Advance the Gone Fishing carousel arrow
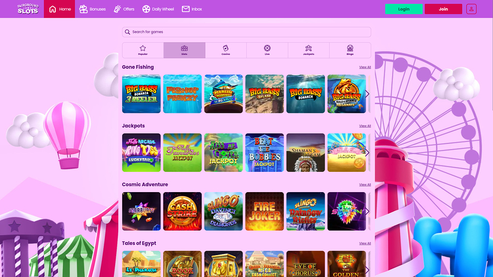The image size is (493, 277). [x=367, y=94]
